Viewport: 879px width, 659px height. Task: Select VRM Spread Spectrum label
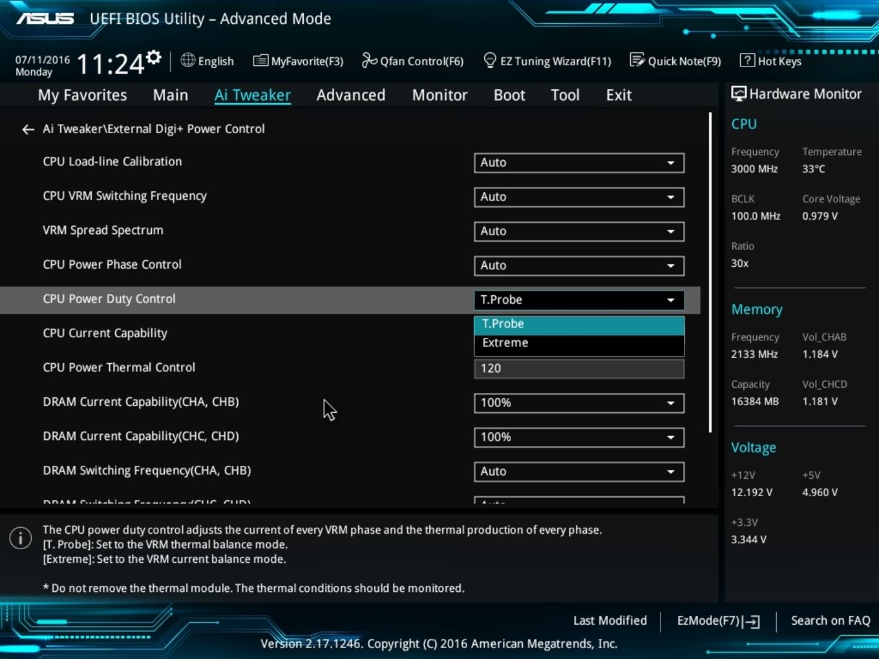[x=103, y=230]
